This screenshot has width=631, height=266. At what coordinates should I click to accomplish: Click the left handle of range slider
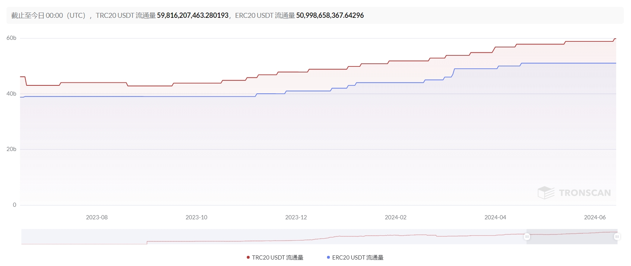527,236
